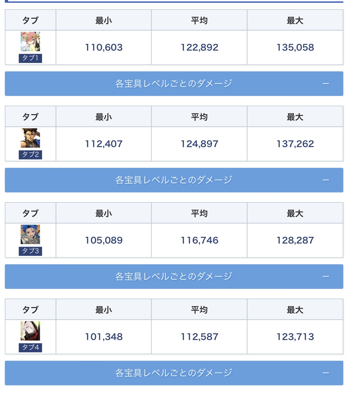Select the タブ3 label badge
This screenshot has width=349, height=395.
pos(30,251)
